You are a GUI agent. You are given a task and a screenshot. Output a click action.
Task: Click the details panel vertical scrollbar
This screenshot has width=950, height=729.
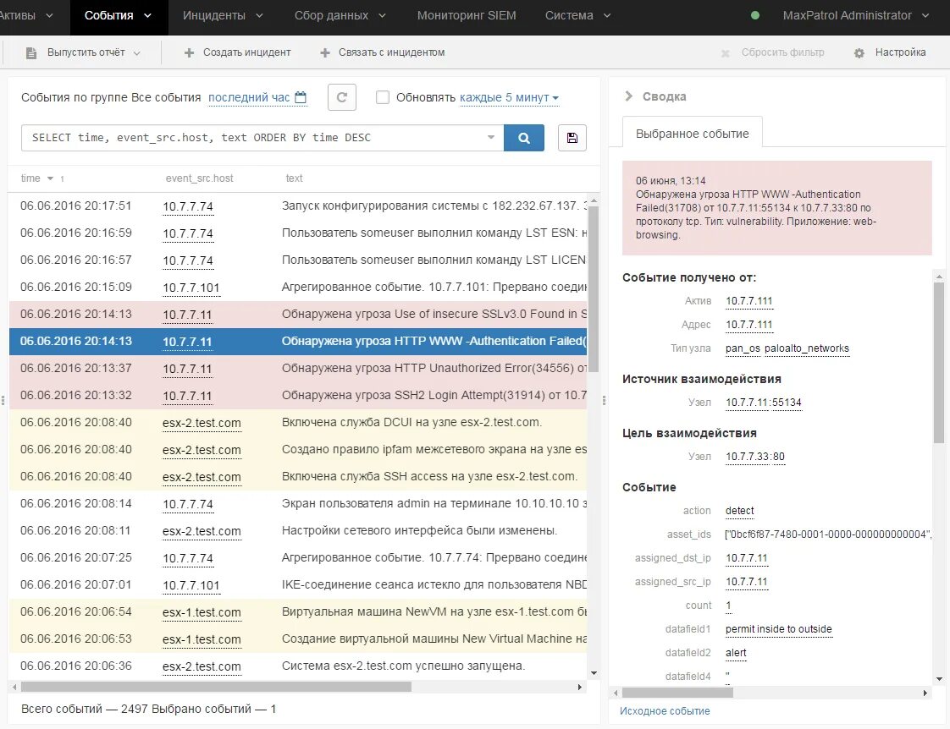pos(939,362)
